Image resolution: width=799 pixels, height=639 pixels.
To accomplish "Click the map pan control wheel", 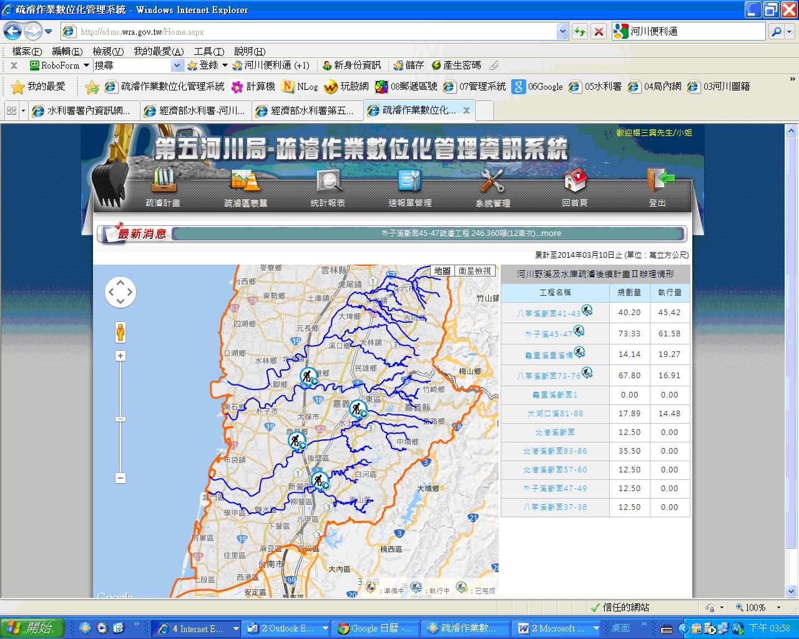I will (x=120, y=292).
